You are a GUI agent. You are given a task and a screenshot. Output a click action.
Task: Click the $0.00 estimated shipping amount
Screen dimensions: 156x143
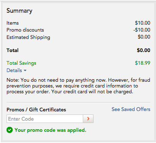(x=144, y=37)
